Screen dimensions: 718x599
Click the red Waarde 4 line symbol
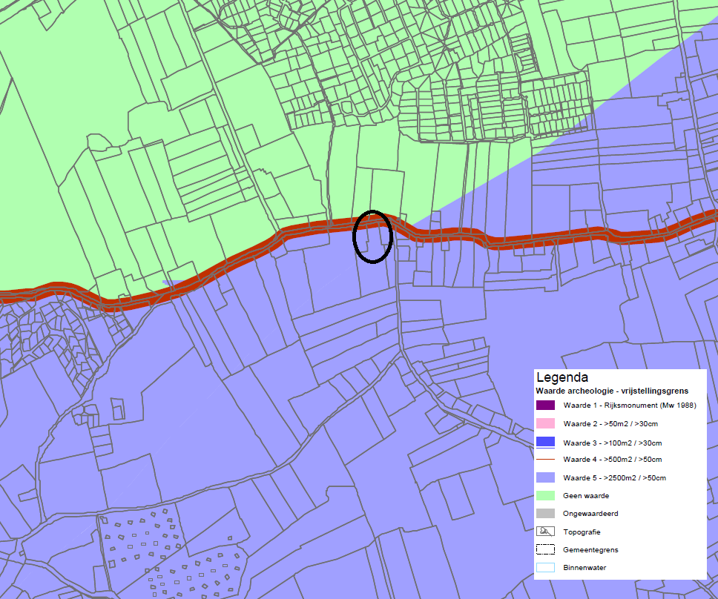click(x=545, y=460)
